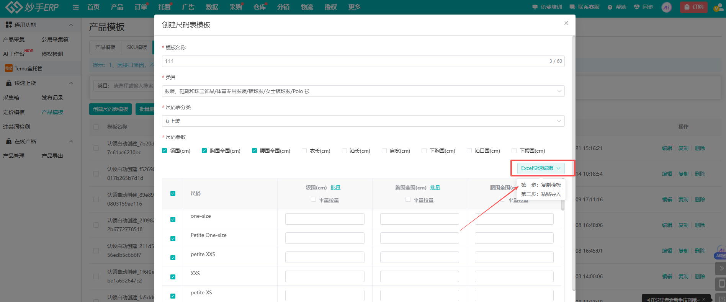Click the dialog's vertical scrollbar
This screenshot has width=726, height=302.
point(574,163)
